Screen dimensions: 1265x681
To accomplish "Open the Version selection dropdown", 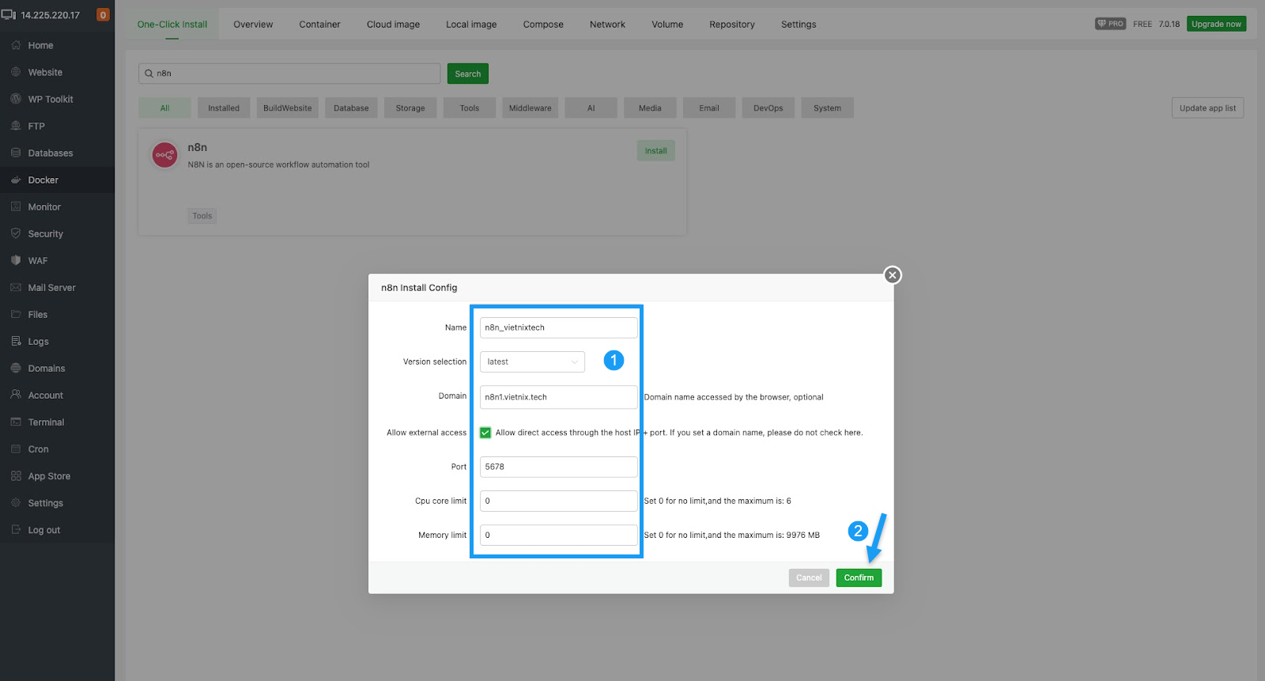I will (532, 361).
